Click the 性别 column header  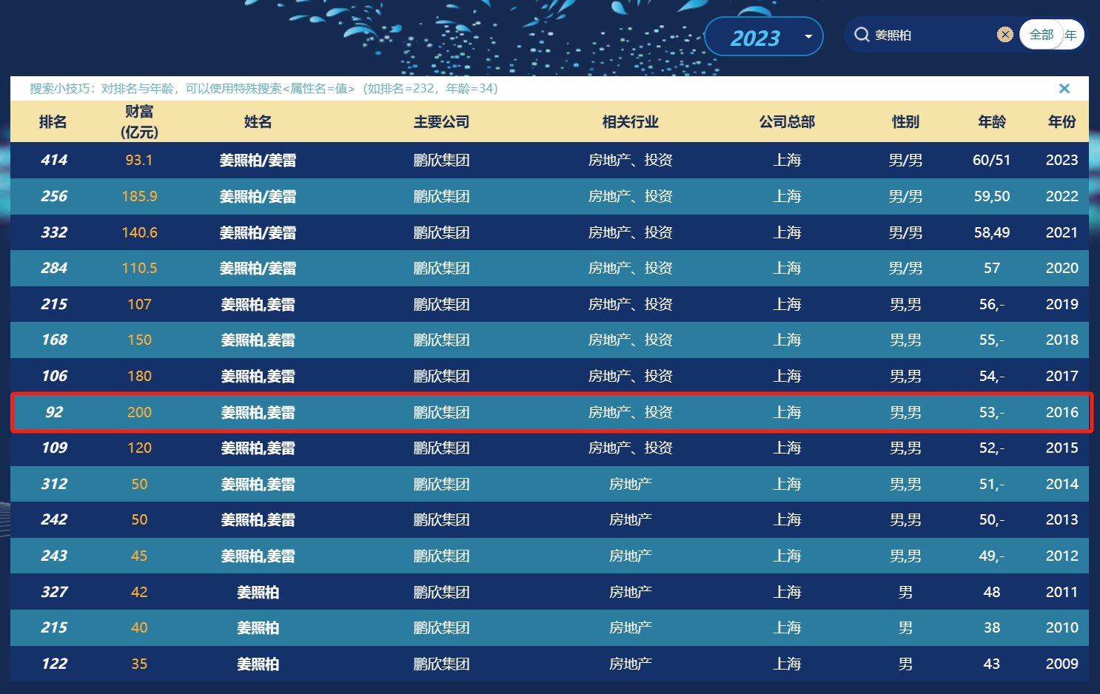tap(905, 122)
